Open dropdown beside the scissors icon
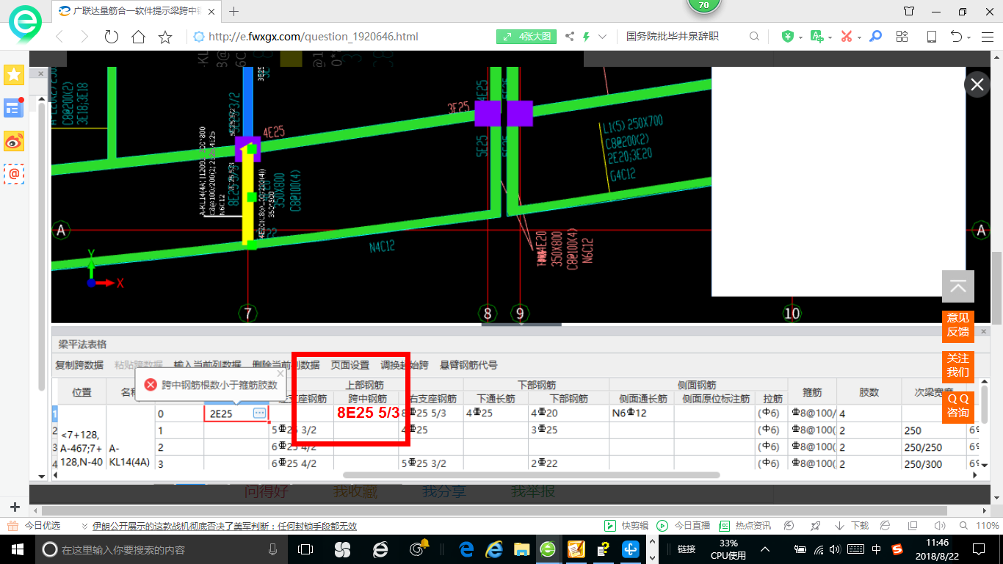Screen dimensions: 1003x564 coord(858,37)
